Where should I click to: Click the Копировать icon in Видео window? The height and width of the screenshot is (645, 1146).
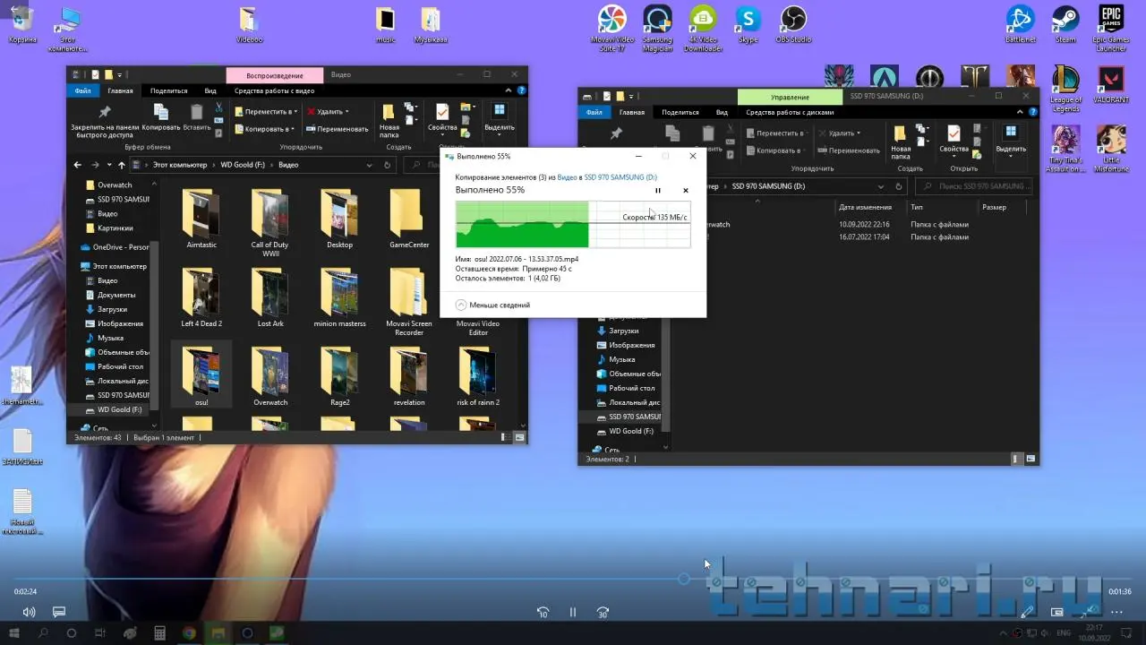tap(161, 117)
